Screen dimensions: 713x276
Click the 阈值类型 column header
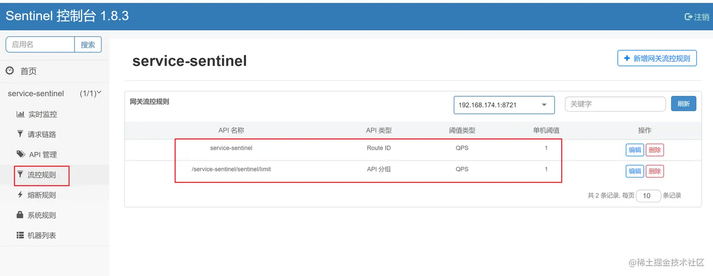pos(462,130)
